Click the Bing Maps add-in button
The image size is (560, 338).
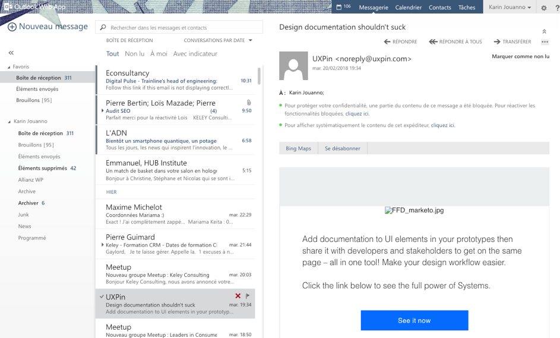pyautogui.click(x=298, y=148)
